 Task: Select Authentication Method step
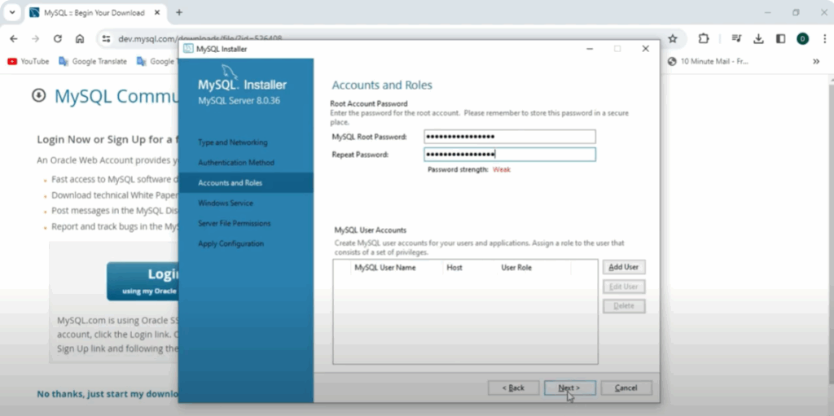[x=236, y=163]
